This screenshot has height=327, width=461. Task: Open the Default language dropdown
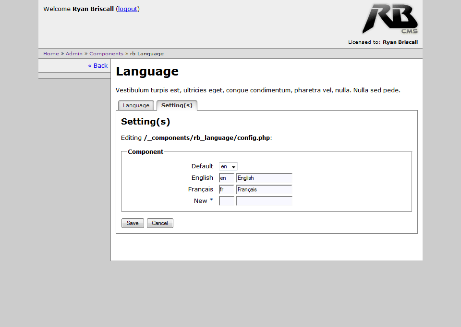pyautogui.click(x=228, y=166)
